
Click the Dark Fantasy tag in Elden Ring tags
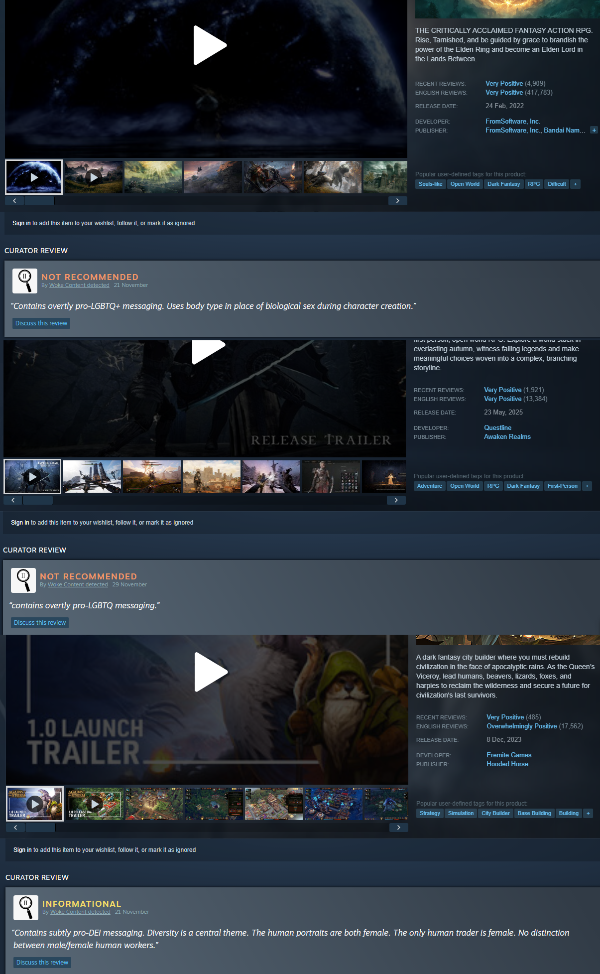(503, 184)
